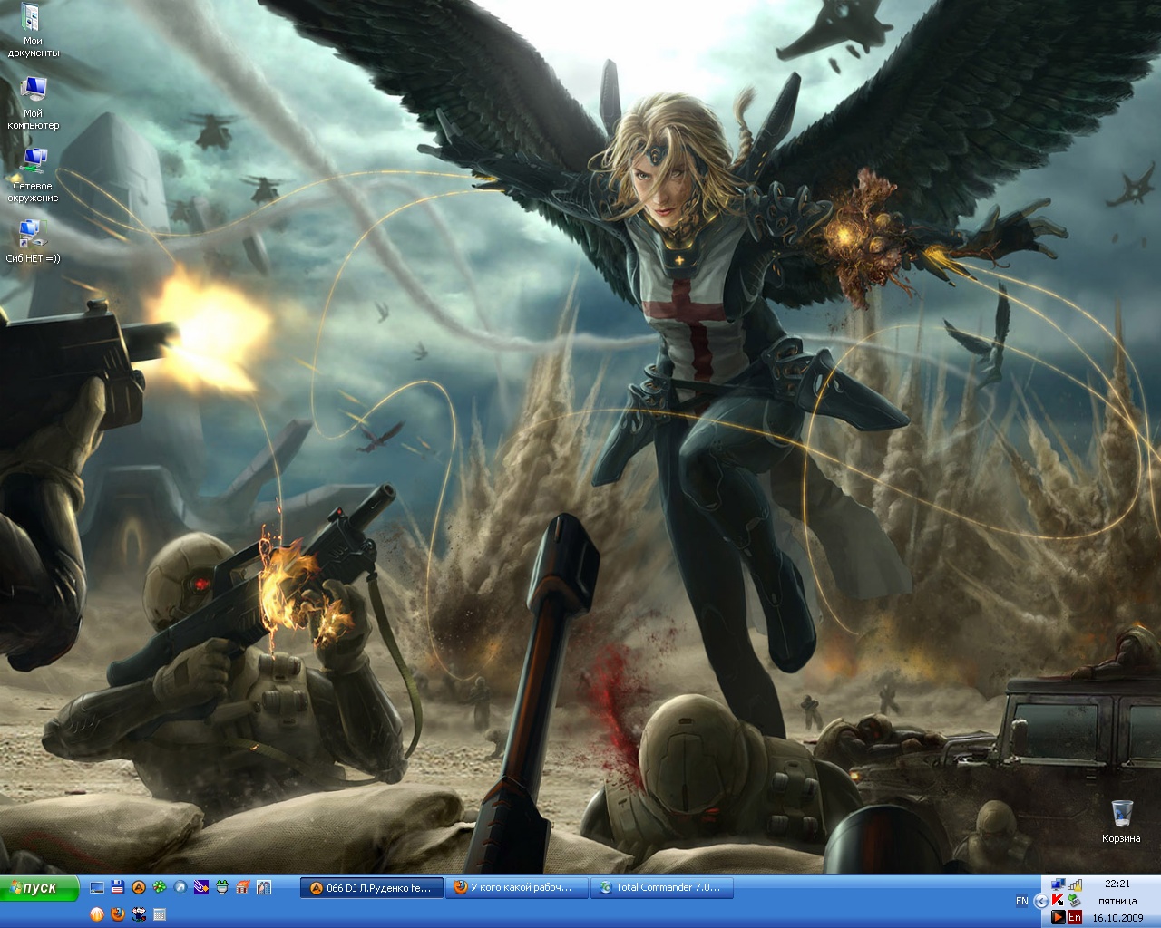Click the floppy disk quick launch icon

click(118, 887)
